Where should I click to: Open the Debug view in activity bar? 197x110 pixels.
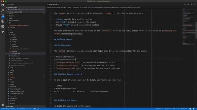[x=3, y=21]
